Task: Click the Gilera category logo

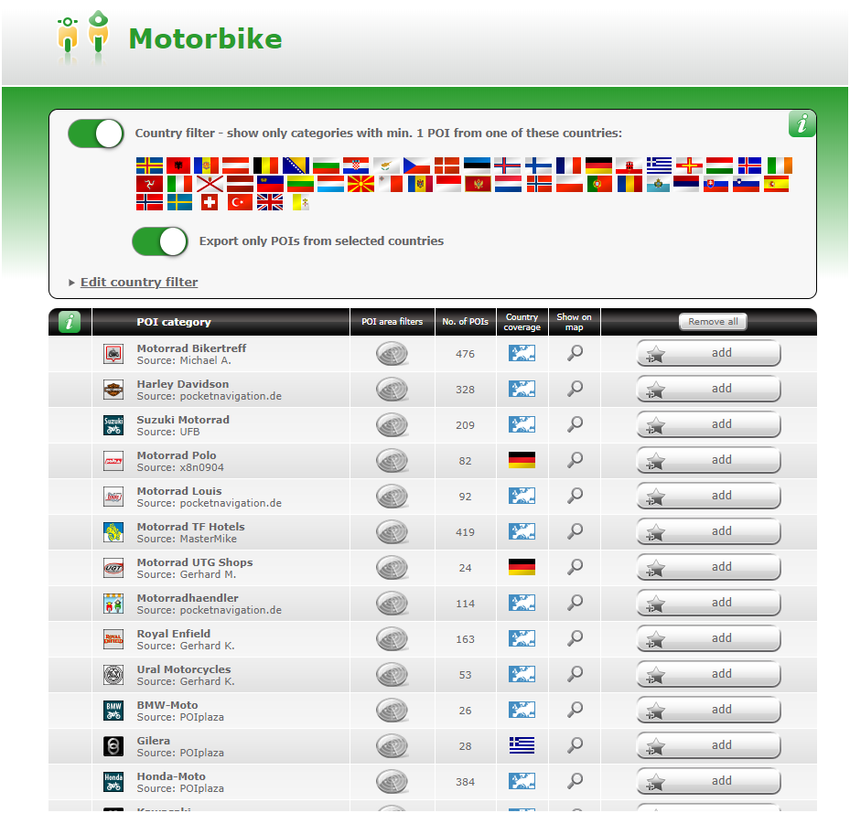Action: point(113,747)
